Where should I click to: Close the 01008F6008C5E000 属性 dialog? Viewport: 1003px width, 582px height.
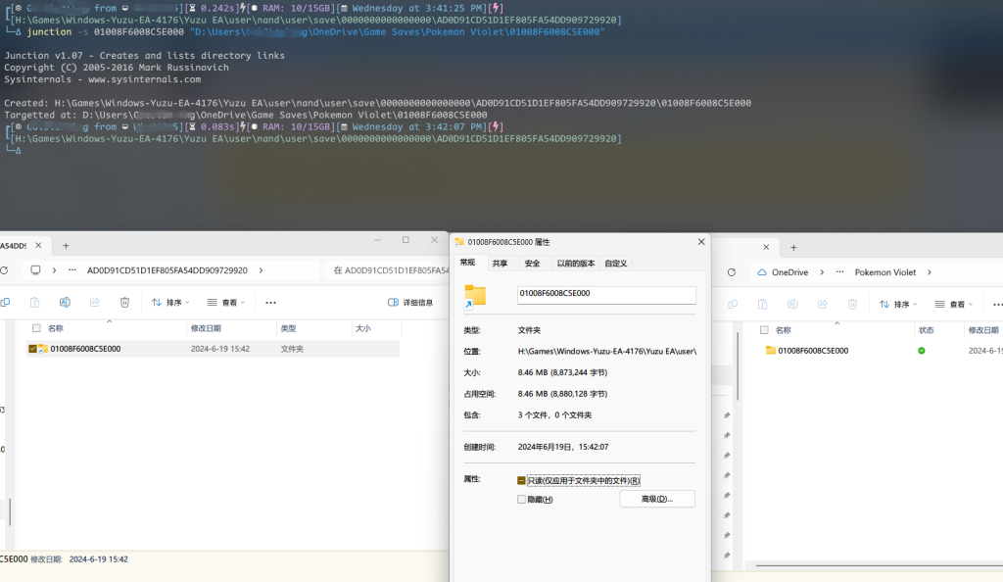point(701,242)
